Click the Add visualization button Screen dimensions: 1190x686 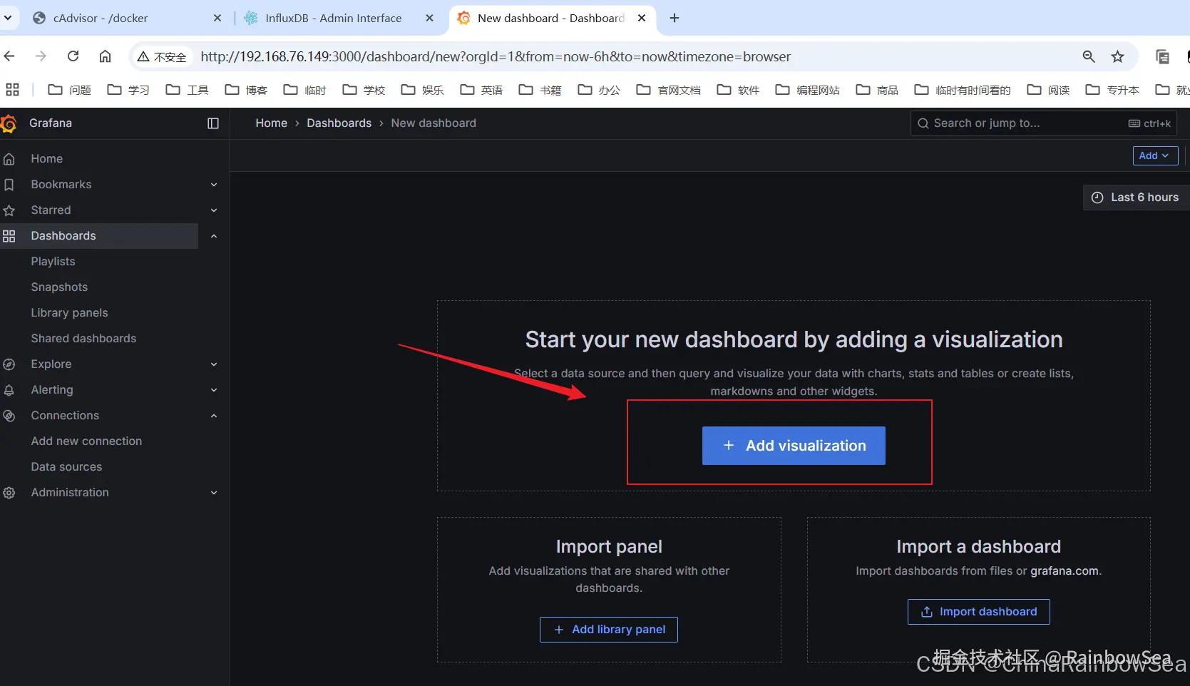(x=794, y=446)
